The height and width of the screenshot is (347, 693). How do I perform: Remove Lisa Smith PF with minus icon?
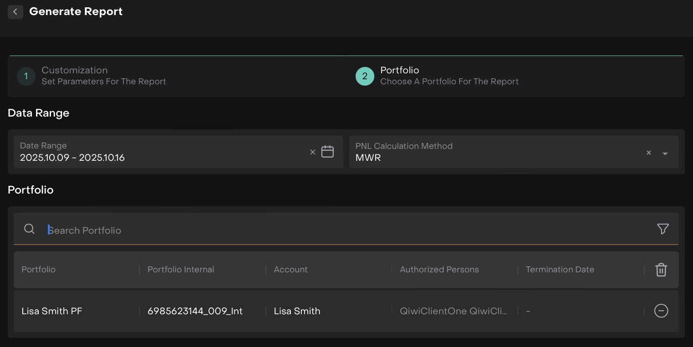pyautogui.click(x=661, y=311)
